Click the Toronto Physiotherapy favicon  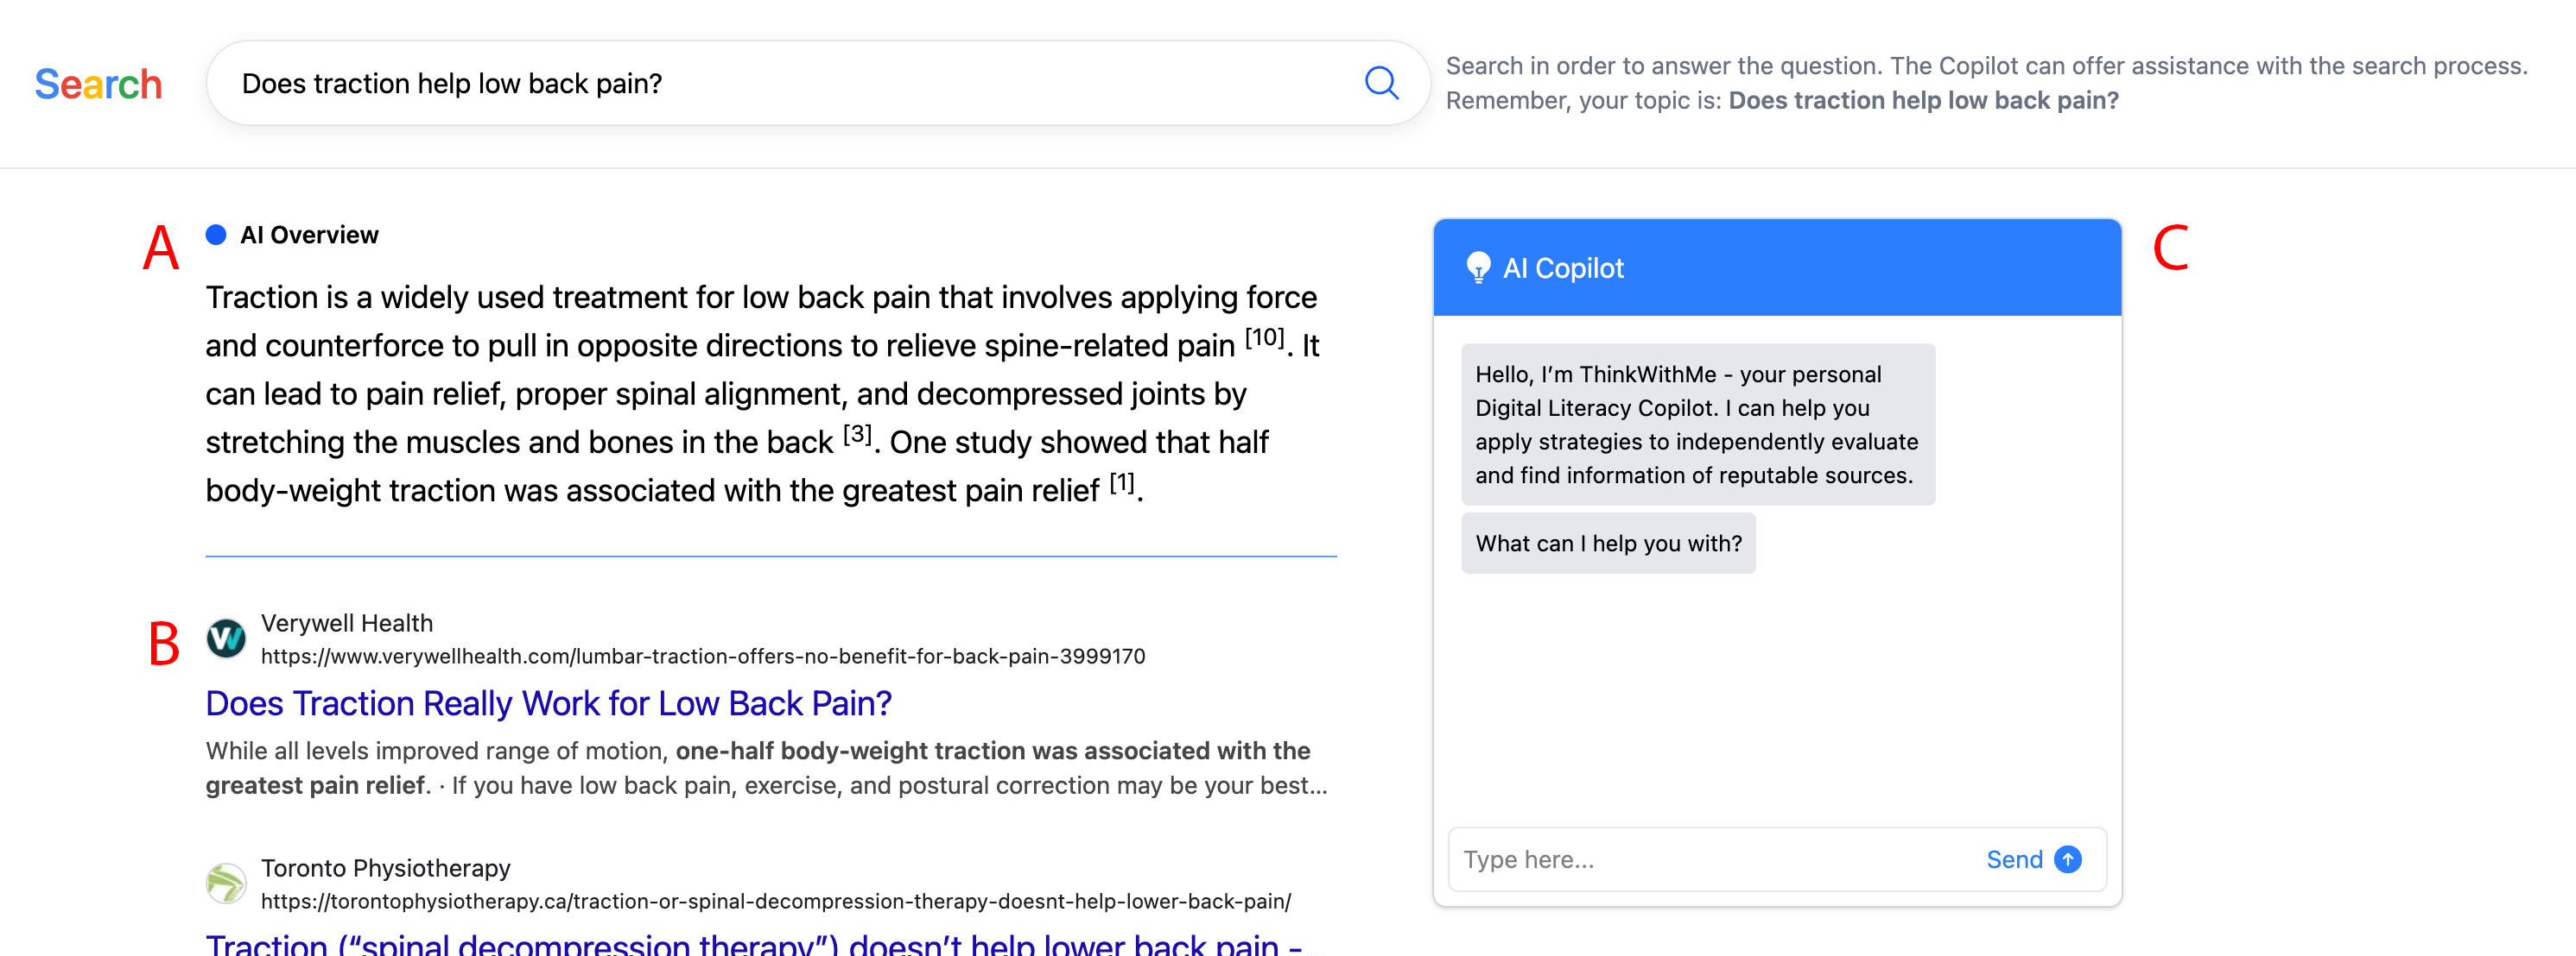226,883
